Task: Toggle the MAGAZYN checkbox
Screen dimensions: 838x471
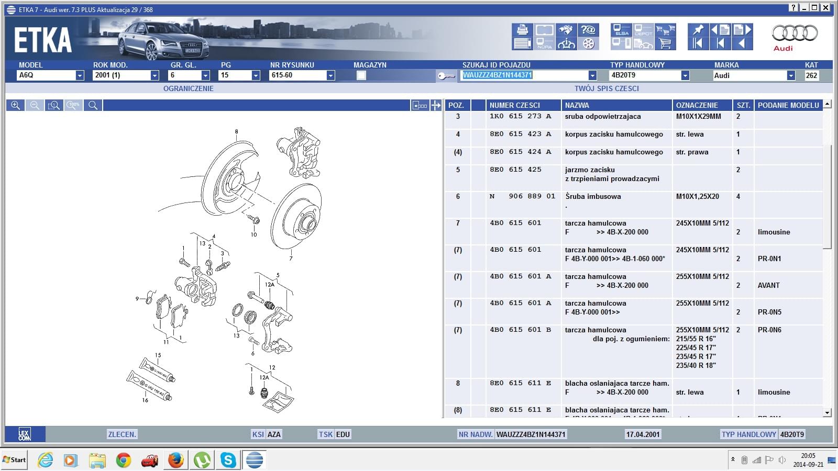Action: point(361,75)
